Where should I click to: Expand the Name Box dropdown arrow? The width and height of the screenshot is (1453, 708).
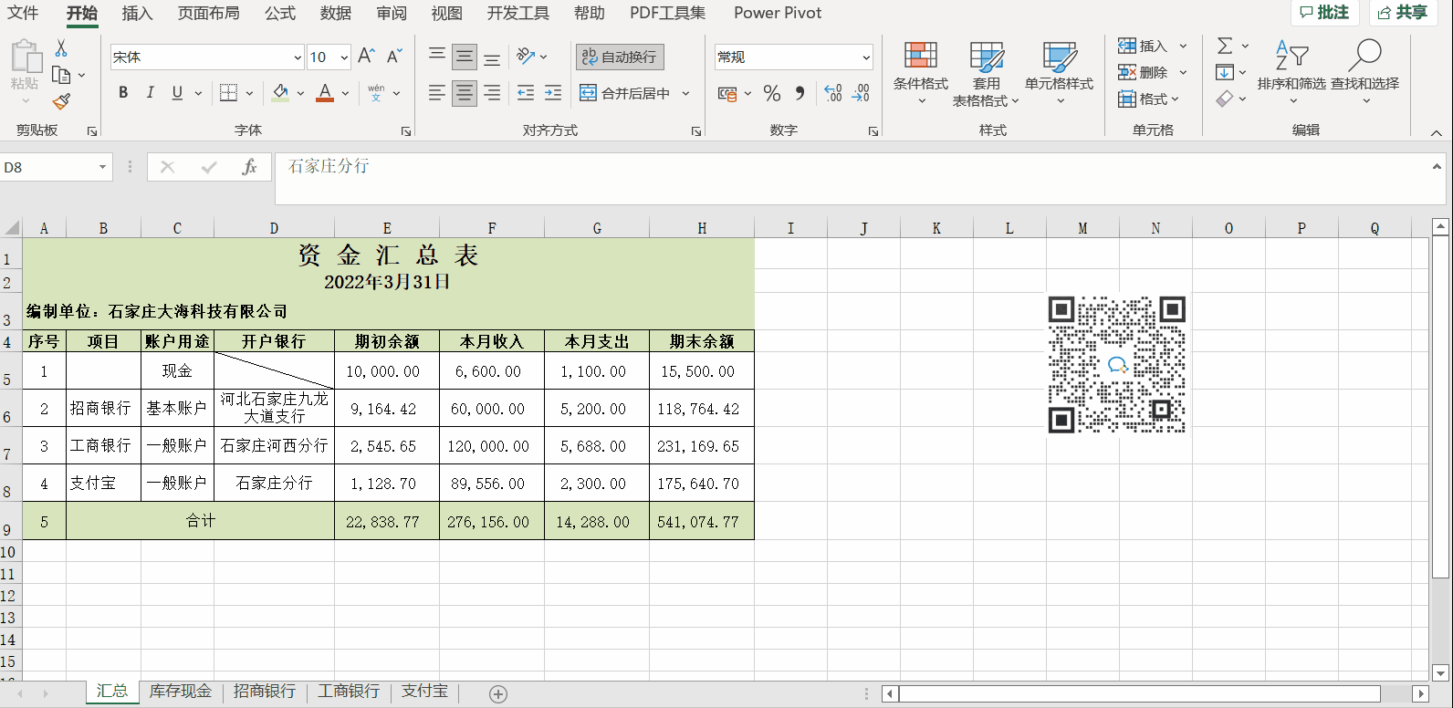click(102, 167)
